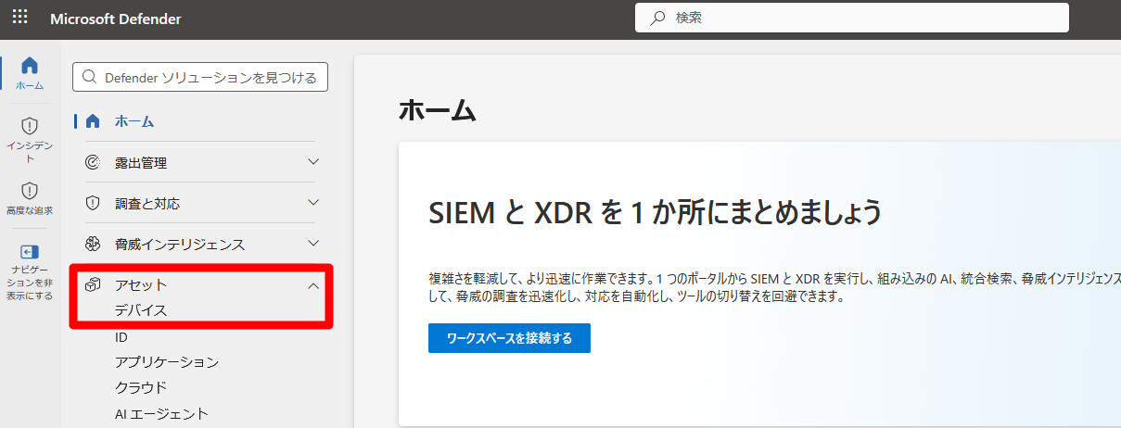The width and height of the screenshot is (1121, 428).
Task: Focus the top 検索 search box
Action: pos(852,18)
